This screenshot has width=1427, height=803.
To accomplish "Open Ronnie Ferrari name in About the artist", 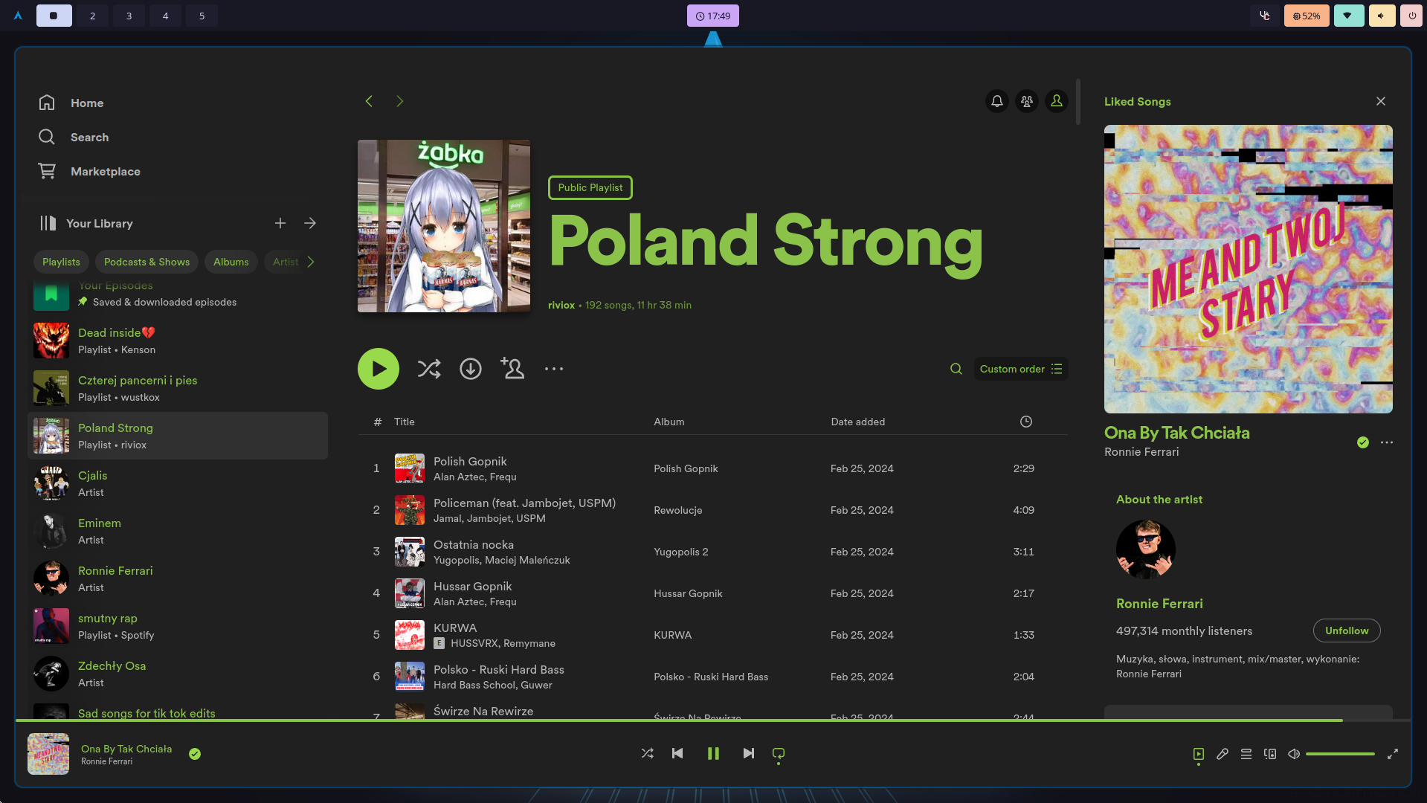I will click(1159, 604).
